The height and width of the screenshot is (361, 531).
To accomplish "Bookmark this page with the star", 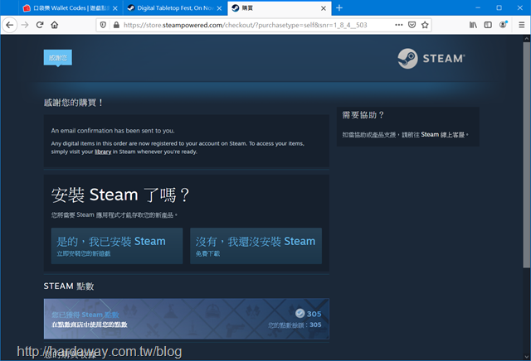I will tap(425, 25).
